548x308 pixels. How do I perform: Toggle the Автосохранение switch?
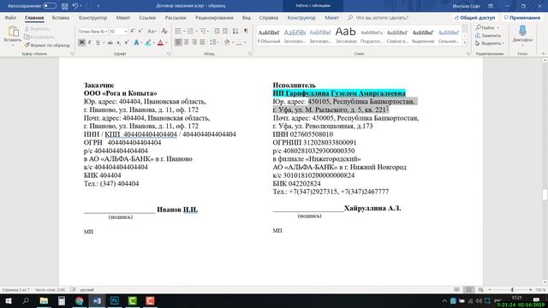[50, 6]
